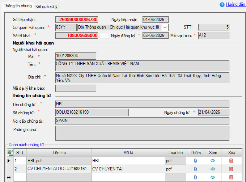Viewport: 246px width, 182px height.
Task: Select the new row asterisk row header
Action: pos(10,177)
